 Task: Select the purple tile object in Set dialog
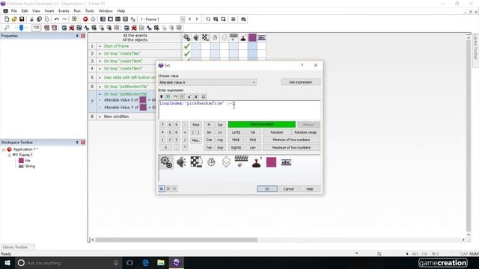coord(271,162)
